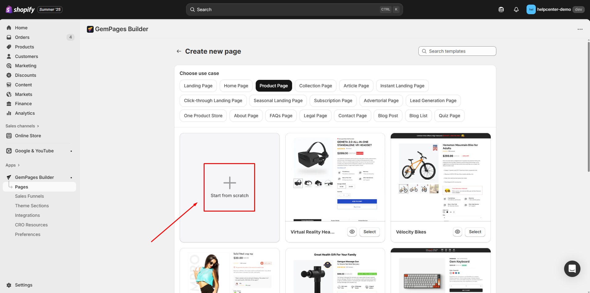Toggle the FAQs Page use case chip
Screen dimensions: 590x293
[281, 115]
